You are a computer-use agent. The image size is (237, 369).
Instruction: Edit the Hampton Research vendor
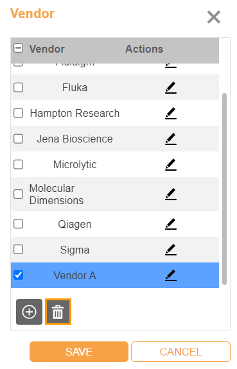pos(171,113)
